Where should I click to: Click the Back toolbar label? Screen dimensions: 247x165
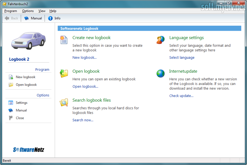(15, 18)
